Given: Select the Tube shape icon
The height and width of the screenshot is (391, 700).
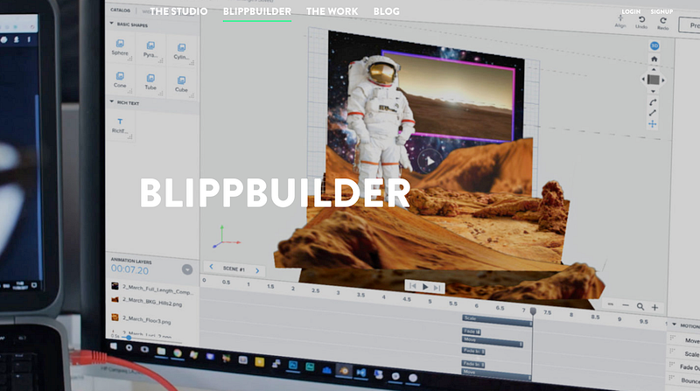Looking at the screenshot, I should (x=150, y=78).
